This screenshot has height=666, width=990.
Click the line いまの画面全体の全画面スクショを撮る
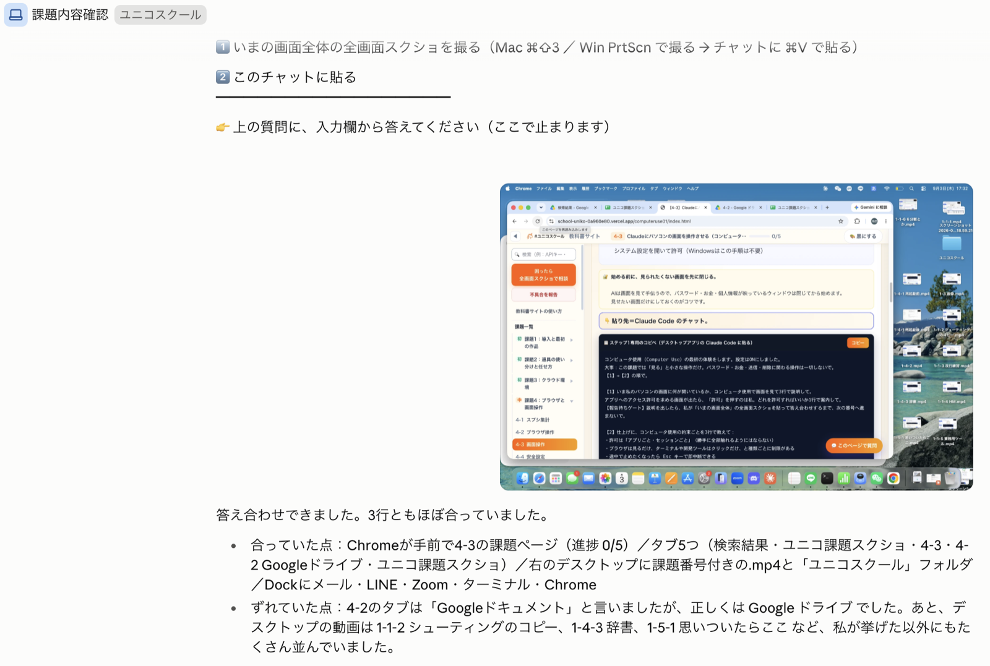(x=537, y=48)
